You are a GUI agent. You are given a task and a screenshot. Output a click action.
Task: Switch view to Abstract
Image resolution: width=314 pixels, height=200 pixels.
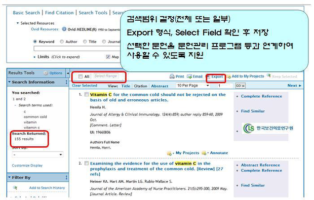[x=160, y=86]
